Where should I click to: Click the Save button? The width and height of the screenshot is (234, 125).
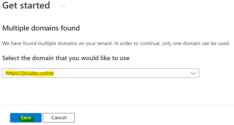(x=26, y=118)
